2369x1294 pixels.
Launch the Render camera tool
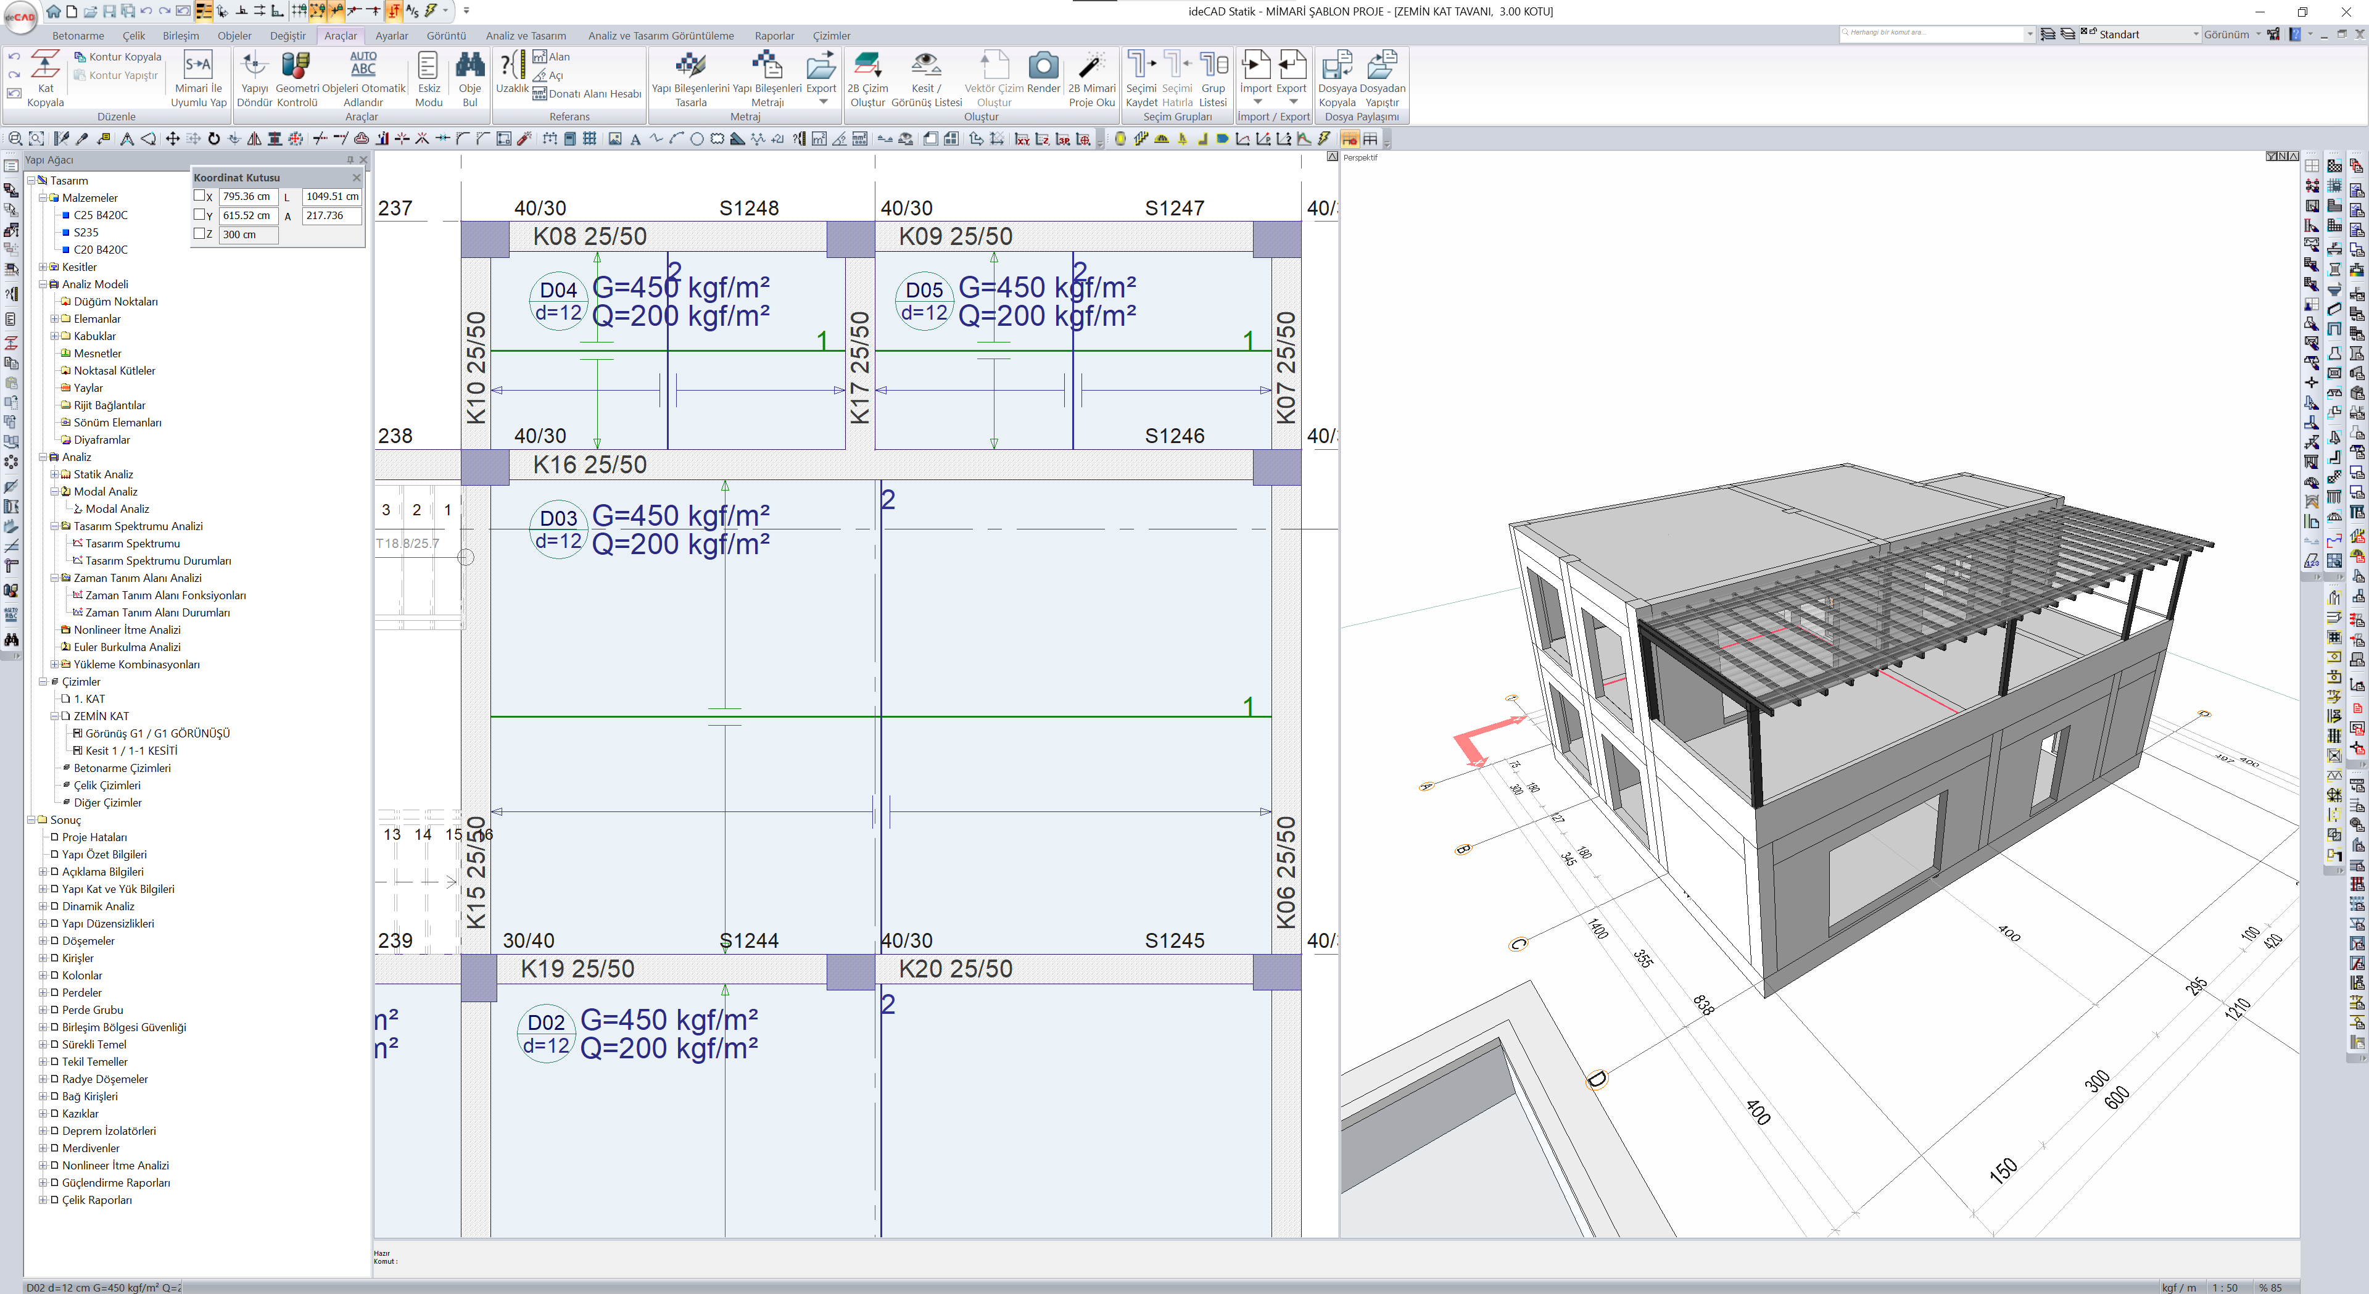[x=1043, y=66]
